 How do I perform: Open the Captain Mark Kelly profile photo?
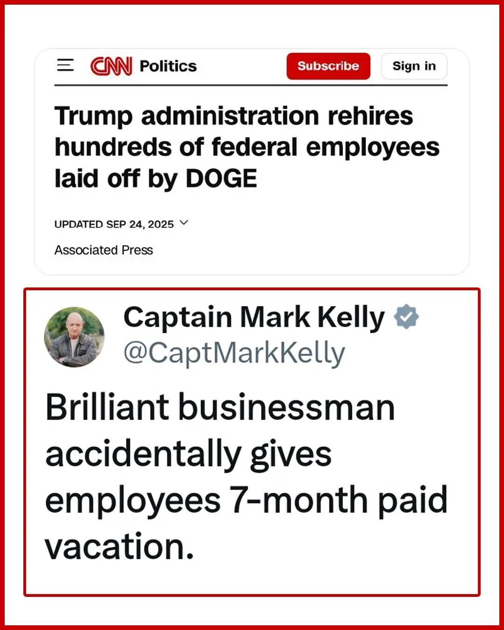point(74,336)
